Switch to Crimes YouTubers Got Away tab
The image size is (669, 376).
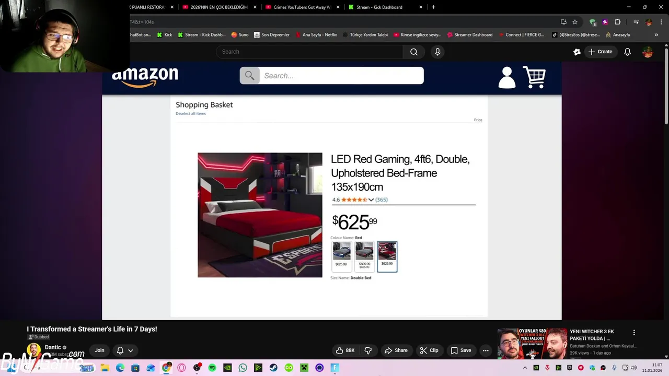(302, 7)
